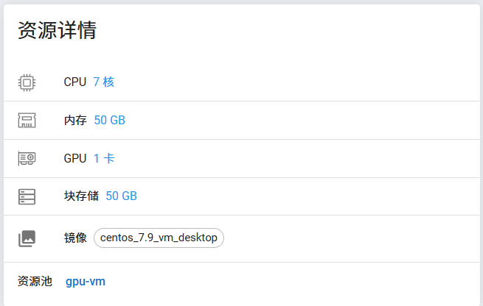Image resolution: width=483 pixels, height=306 pixels.
Task: Click the GPU value 1 卡
Action: (x=104, y=159)
